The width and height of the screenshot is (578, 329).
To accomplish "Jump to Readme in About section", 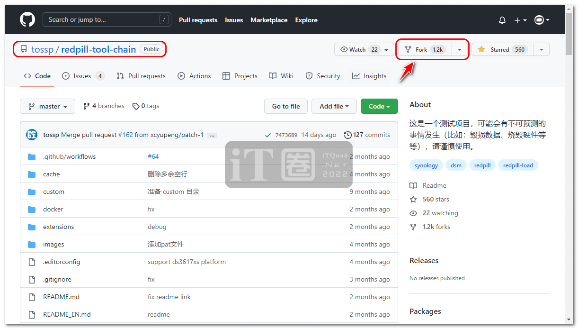I will [428, 185].
